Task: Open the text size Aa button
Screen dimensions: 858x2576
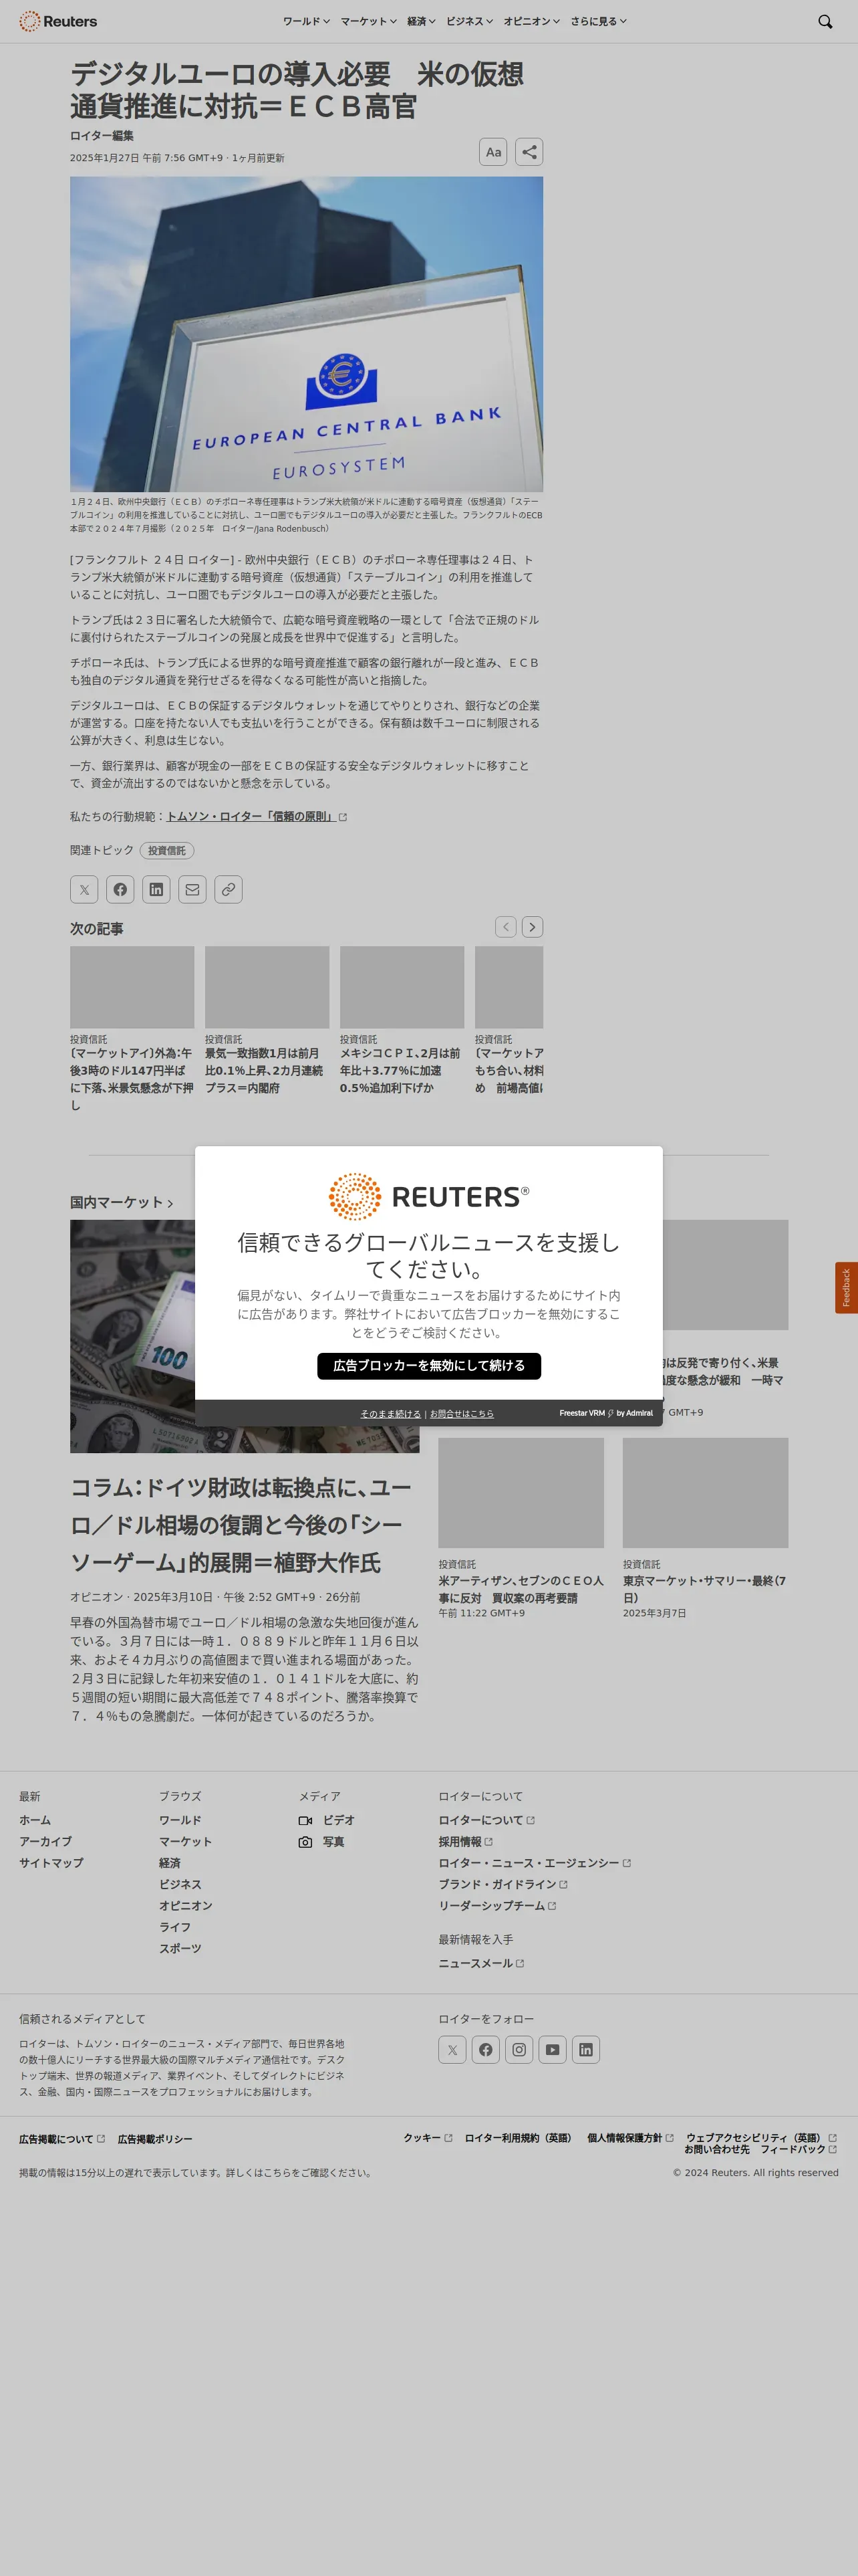Action: [x=493, y=152]
